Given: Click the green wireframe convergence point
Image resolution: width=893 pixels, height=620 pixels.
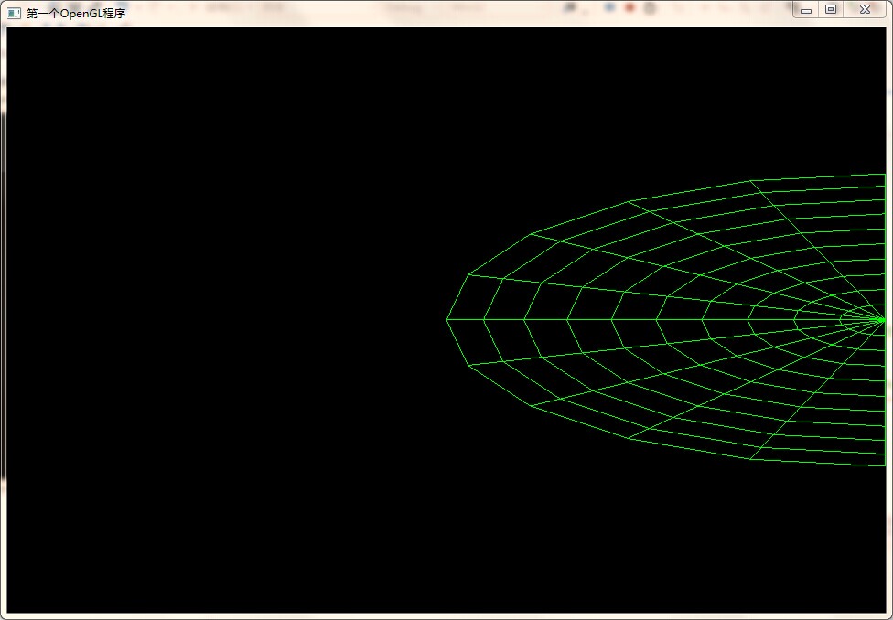Looking at the screenshot, I should (882, 321).
